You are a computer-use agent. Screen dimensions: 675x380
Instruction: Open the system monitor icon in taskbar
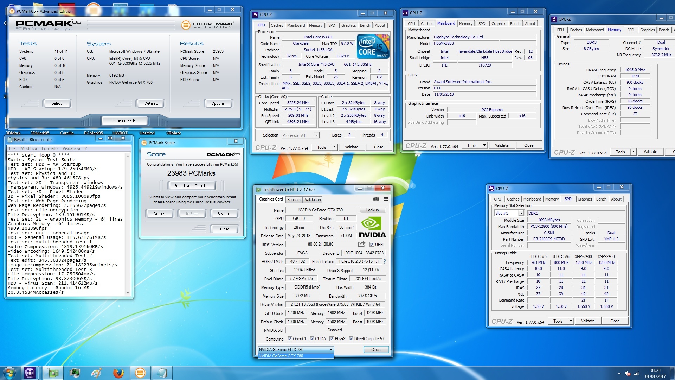pos(75,373)
